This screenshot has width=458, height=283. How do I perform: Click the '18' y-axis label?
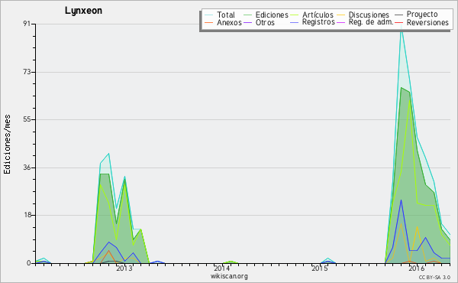[27, 215]
